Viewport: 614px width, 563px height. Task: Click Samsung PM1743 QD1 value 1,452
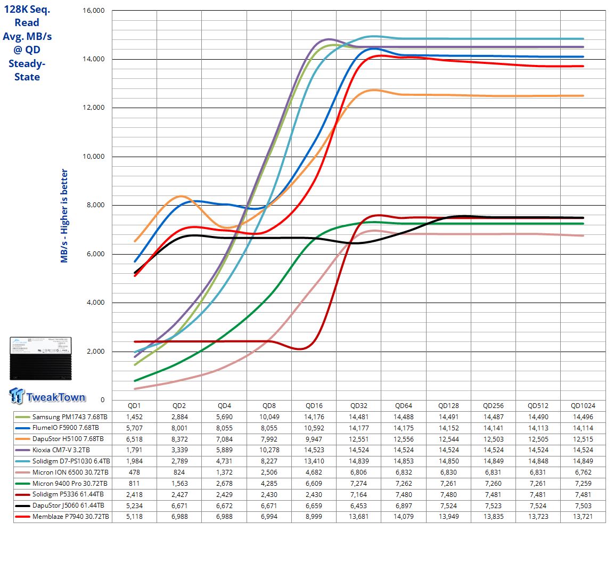134,417
